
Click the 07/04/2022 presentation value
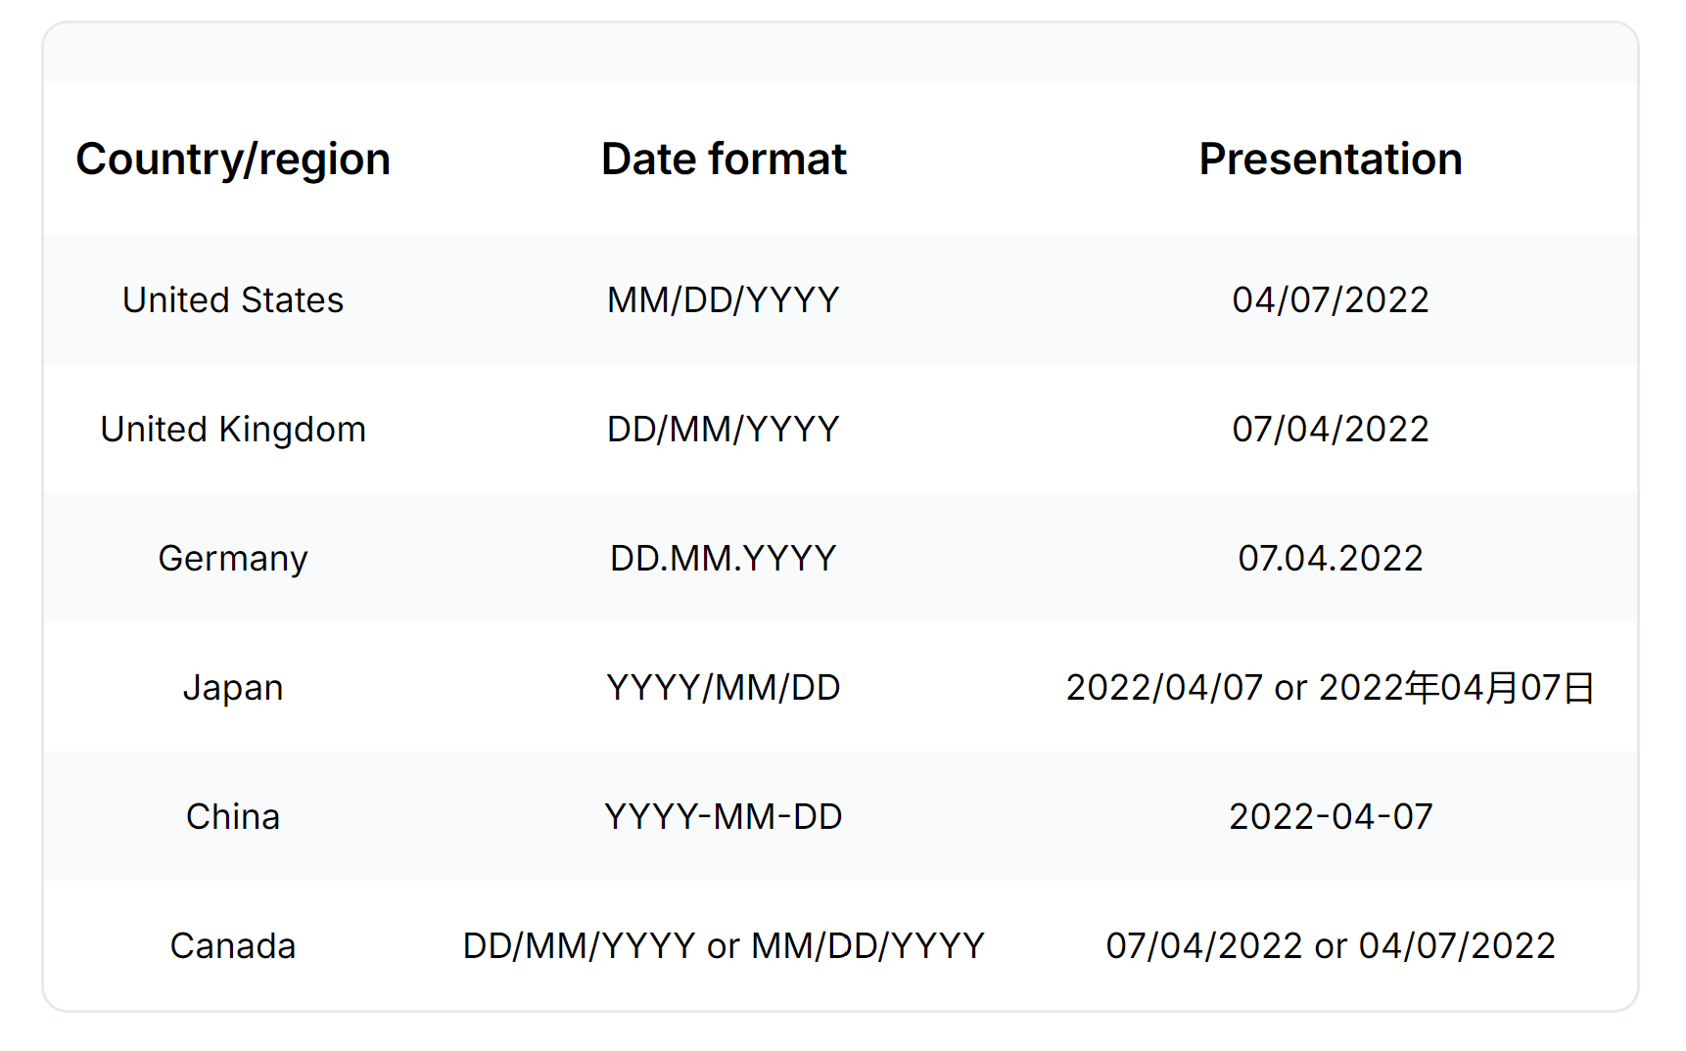[1331, 429]
